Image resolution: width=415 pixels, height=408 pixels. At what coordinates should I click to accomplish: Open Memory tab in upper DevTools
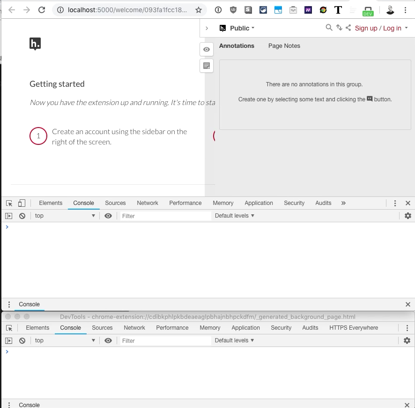(x=223, y=203)
